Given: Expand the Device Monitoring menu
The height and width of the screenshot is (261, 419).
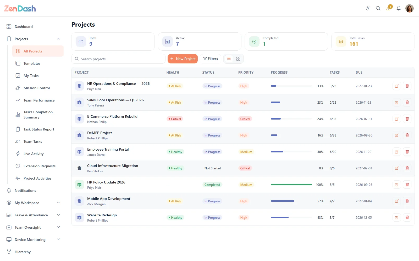Looking at the screenshot, I should pyautogui.click(x=58, y=240).
